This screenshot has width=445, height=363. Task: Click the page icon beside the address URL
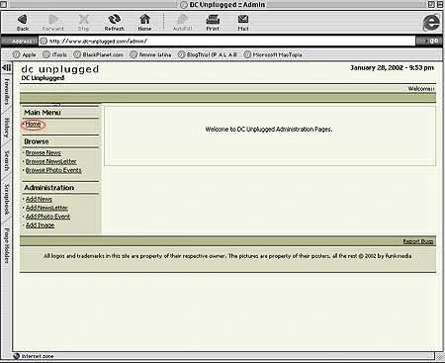point(44,41)
